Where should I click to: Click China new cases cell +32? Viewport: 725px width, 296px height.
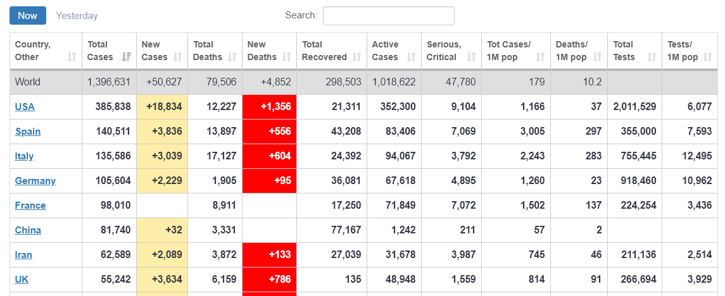point(162,230)
